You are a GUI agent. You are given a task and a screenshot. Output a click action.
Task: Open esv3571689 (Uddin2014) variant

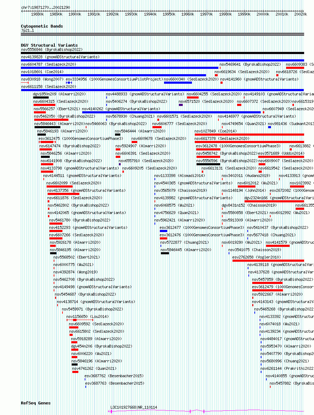pos(281,153)
